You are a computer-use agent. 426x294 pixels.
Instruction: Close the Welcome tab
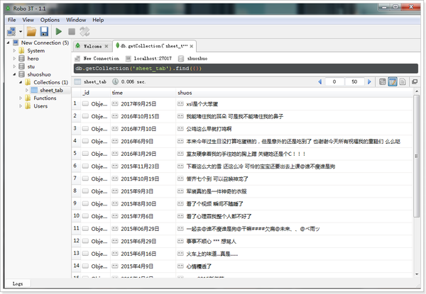[106, 46]
